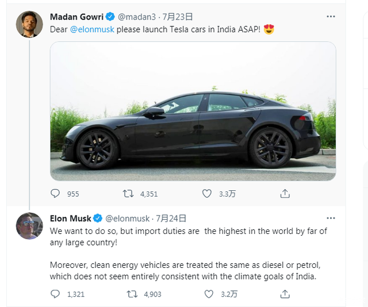Like Elon Musk's reply
Image resolution: width=368 pixels, height=307 pixels.
[209, 294]
